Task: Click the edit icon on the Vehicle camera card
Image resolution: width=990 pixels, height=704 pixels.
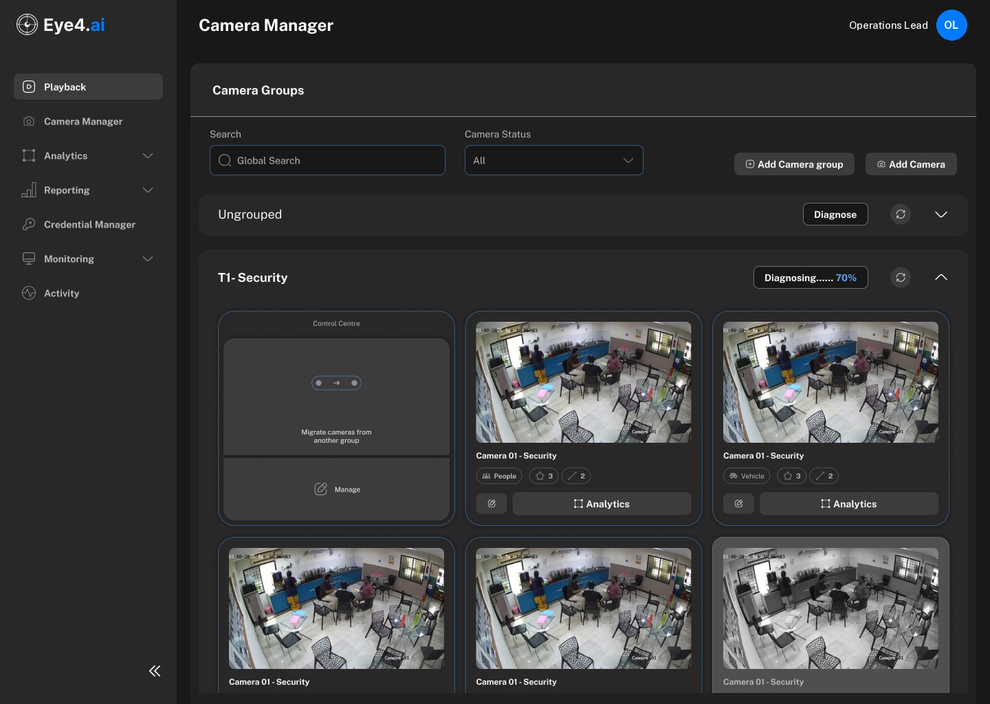Action: (738, 504)
